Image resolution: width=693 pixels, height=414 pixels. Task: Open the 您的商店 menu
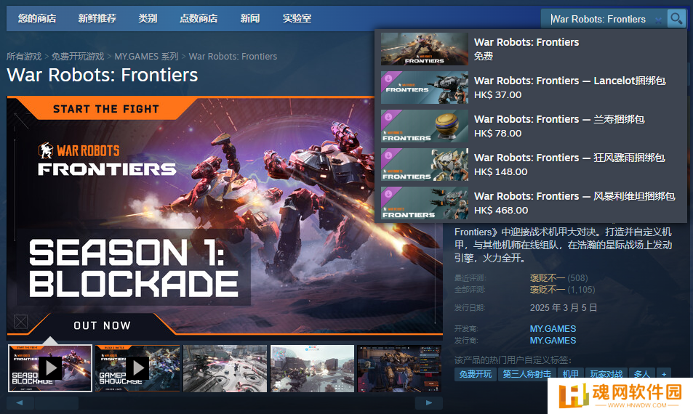tap(37, 19)
